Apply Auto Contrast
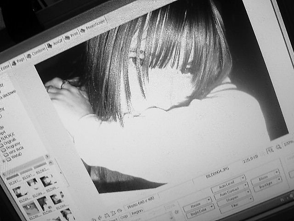 230,193
